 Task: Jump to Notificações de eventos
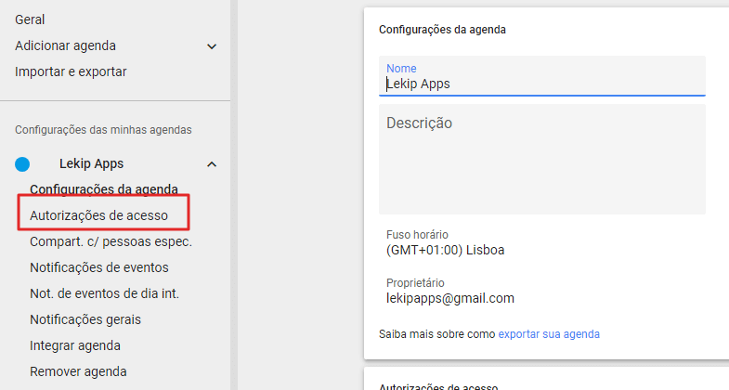click(99, 267)
